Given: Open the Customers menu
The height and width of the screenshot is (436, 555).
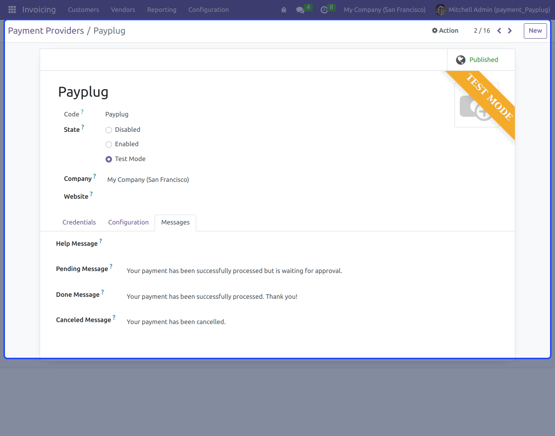Looking at the screenshot, I should pos(84,10).
